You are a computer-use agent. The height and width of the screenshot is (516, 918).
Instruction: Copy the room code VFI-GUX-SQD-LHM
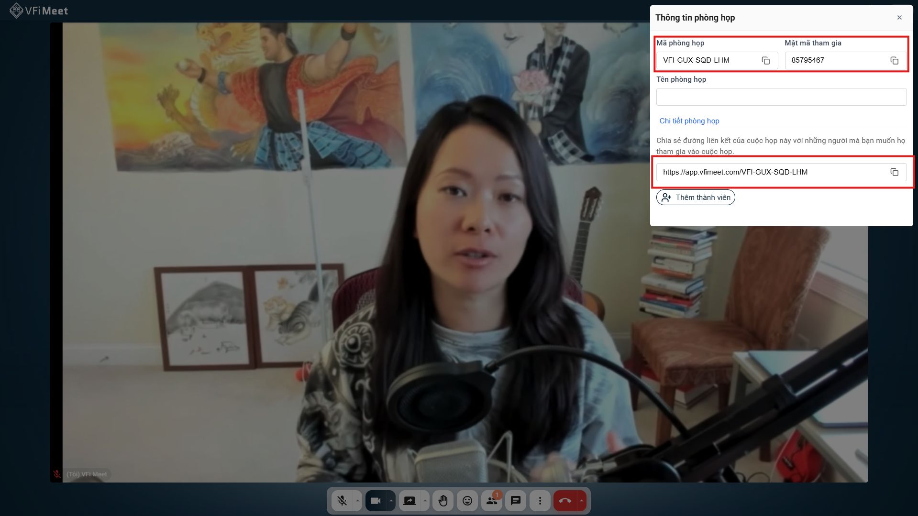[x=766, y=60]
